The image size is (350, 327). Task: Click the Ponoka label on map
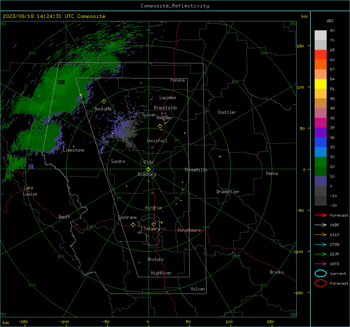click(177, 80)
